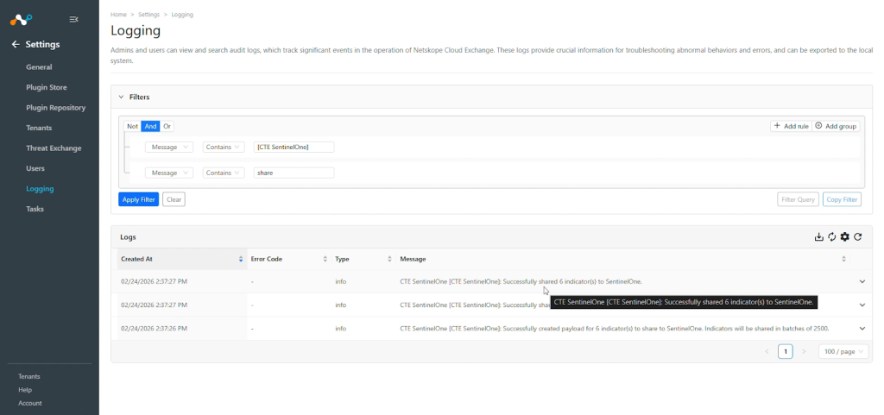Click the auto-refresh sync icon in Logs
This screenshot has width=884, height=415.
[x=831, y=237]
